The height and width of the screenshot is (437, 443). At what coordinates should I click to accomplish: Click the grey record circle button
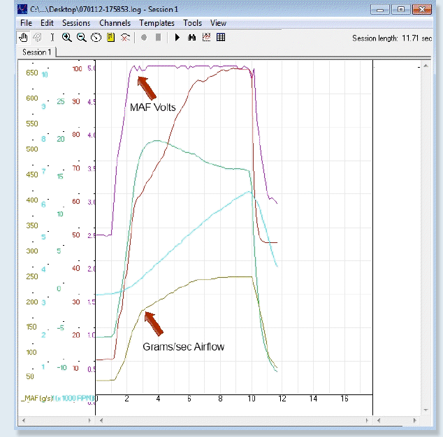pos(144,37)
